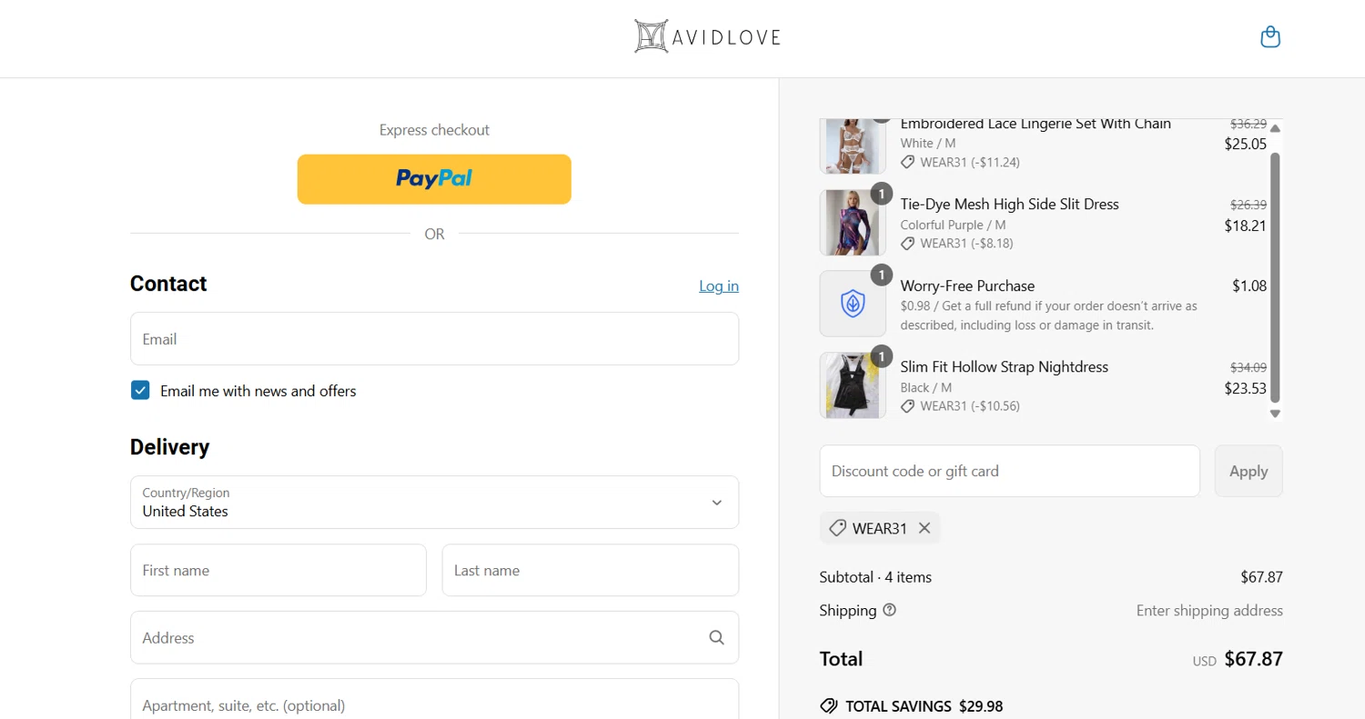Click the $1.08 Worry-Free Purchase price
1365x719 pixels.
click(1249, 285)
